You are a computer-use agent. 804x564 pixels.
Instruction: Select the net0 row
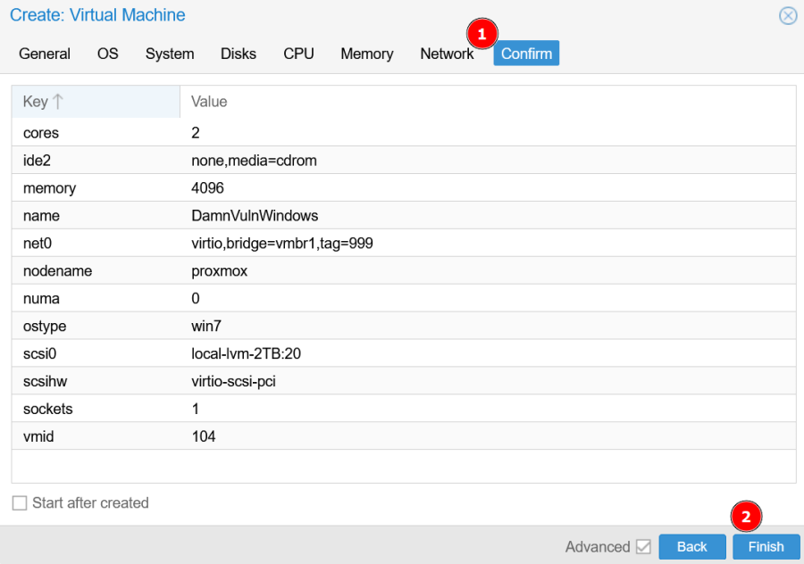click(x=402, y=243)
